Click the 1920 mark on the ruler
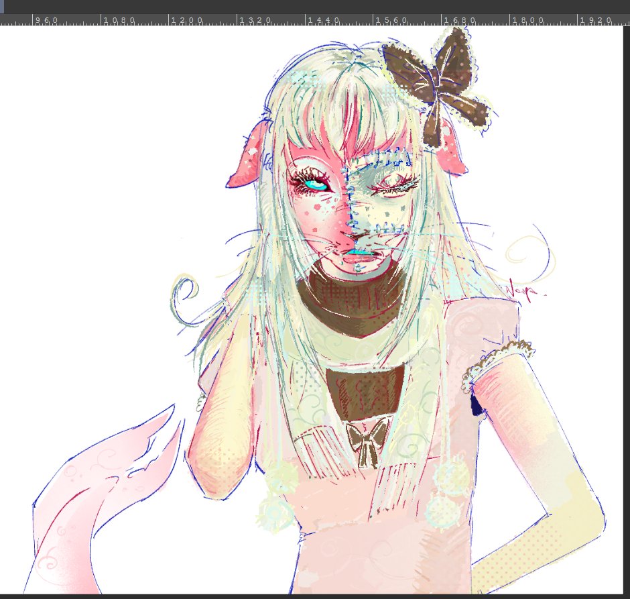The image size is (630, 599). click(596, 20)
